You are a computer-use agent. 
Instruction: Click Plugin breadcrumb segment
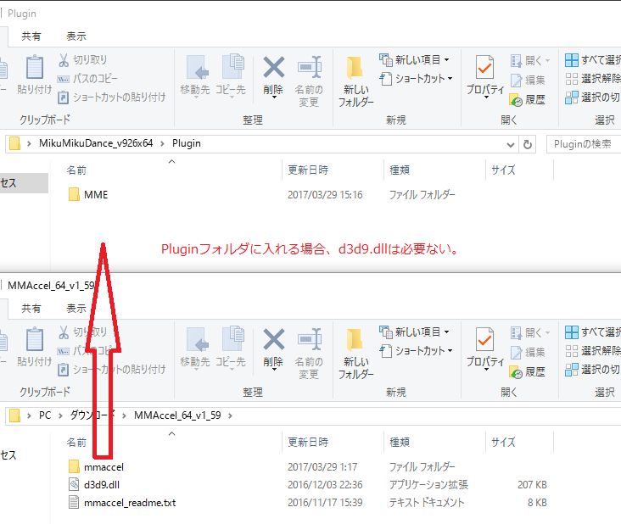coord(186,143)
